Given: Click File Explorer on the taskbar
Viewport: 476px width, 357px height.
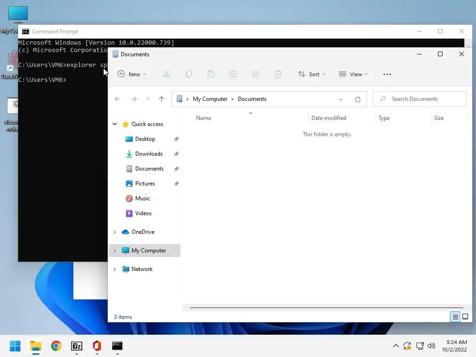Looking at the screenshot, I should click(x=35, y=346).
